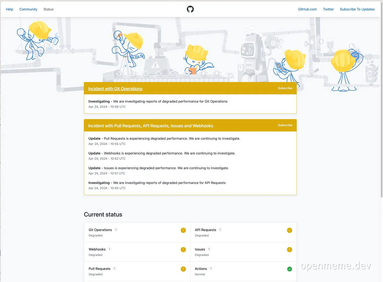383x282 pixels.
Task: Click the 'Normal' status under Actions
Action: pos(200,274)
